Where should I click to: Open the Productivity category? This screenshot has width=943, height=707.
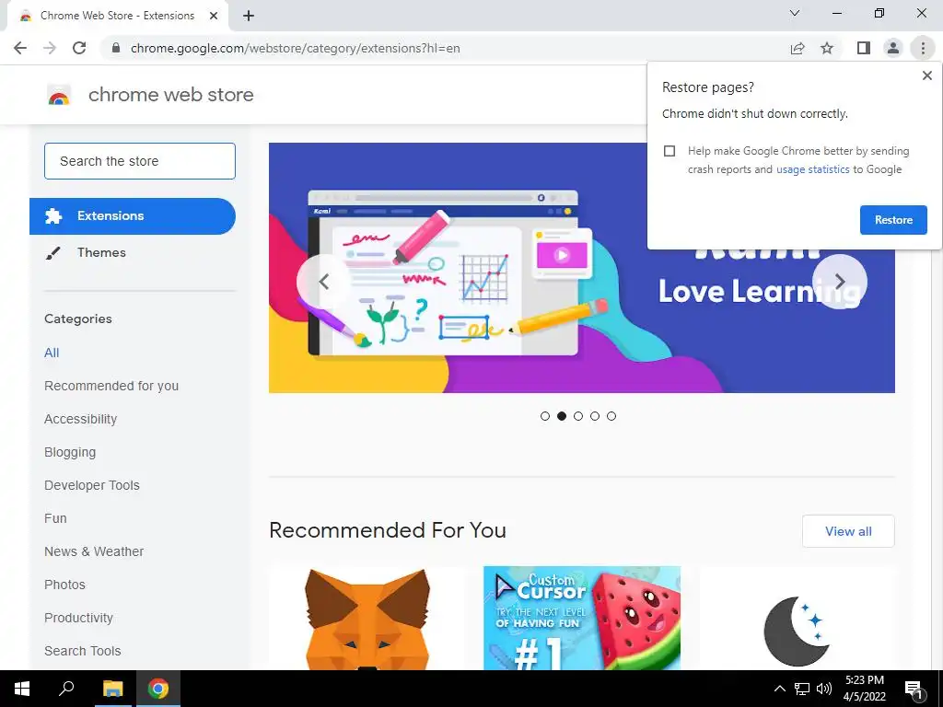(x=79, y=618)
